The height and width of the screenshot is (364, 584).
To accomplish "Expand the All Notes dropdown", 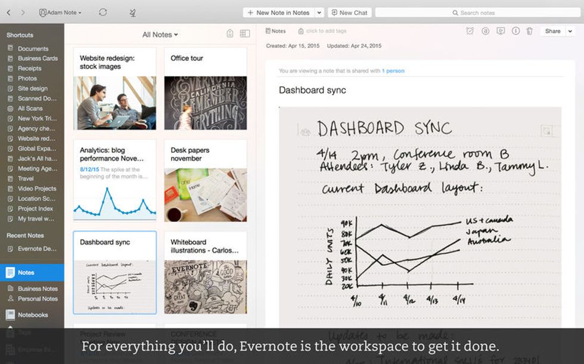I will 160,34.
